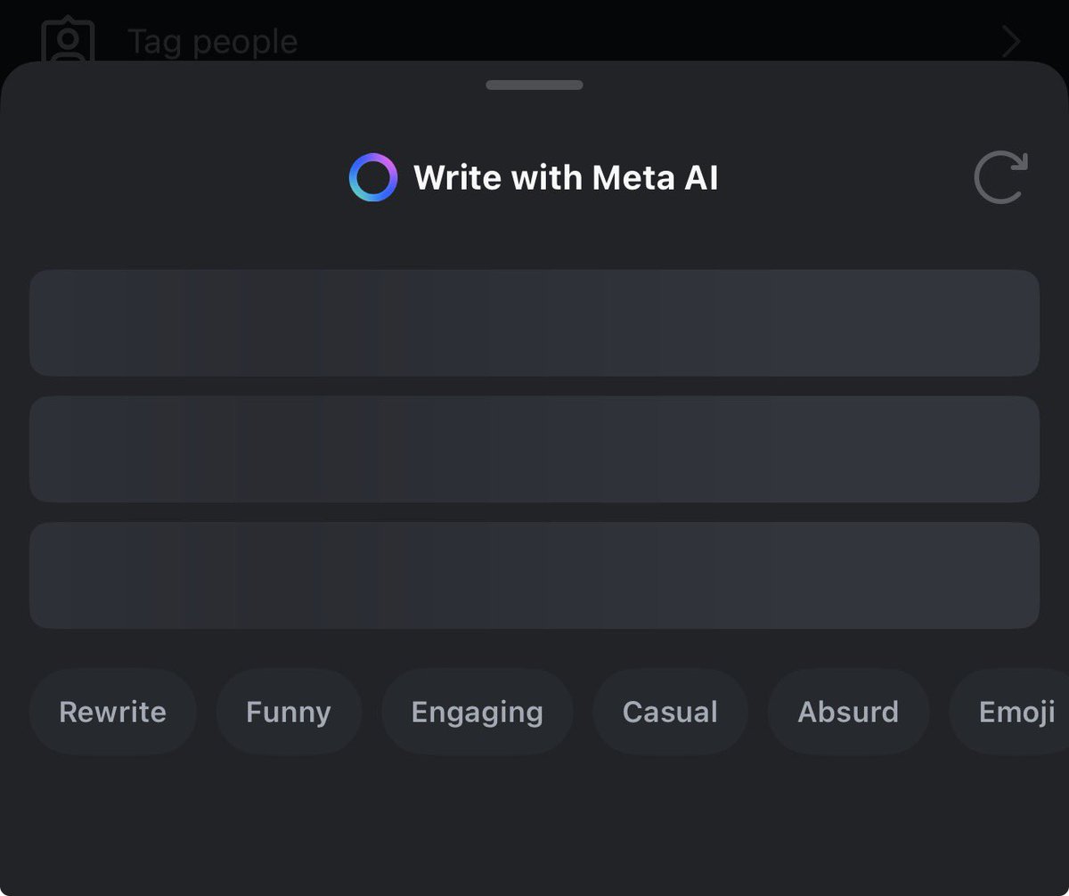Choose the second loading suggestion card
The image size is (1069, 896).
tap(534, 449)
